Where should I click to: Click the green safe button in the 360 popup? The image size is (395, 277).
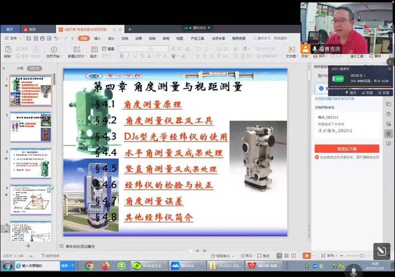(x=339, y=78)
